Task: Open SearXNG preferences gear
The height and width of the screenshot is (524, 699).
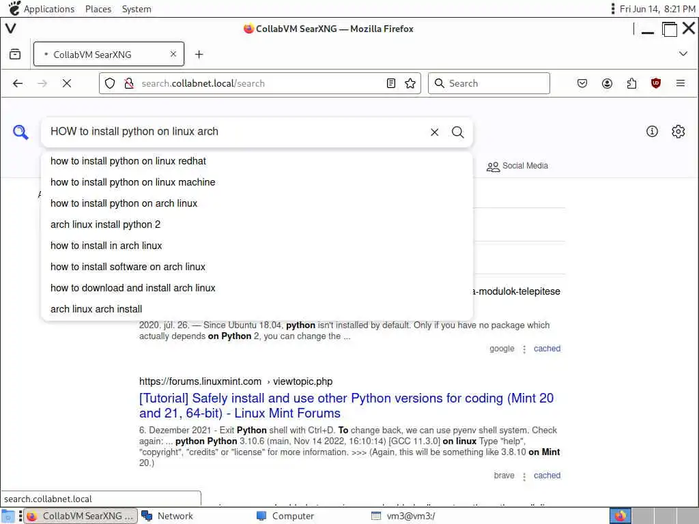Action: [x=678, y=132]
